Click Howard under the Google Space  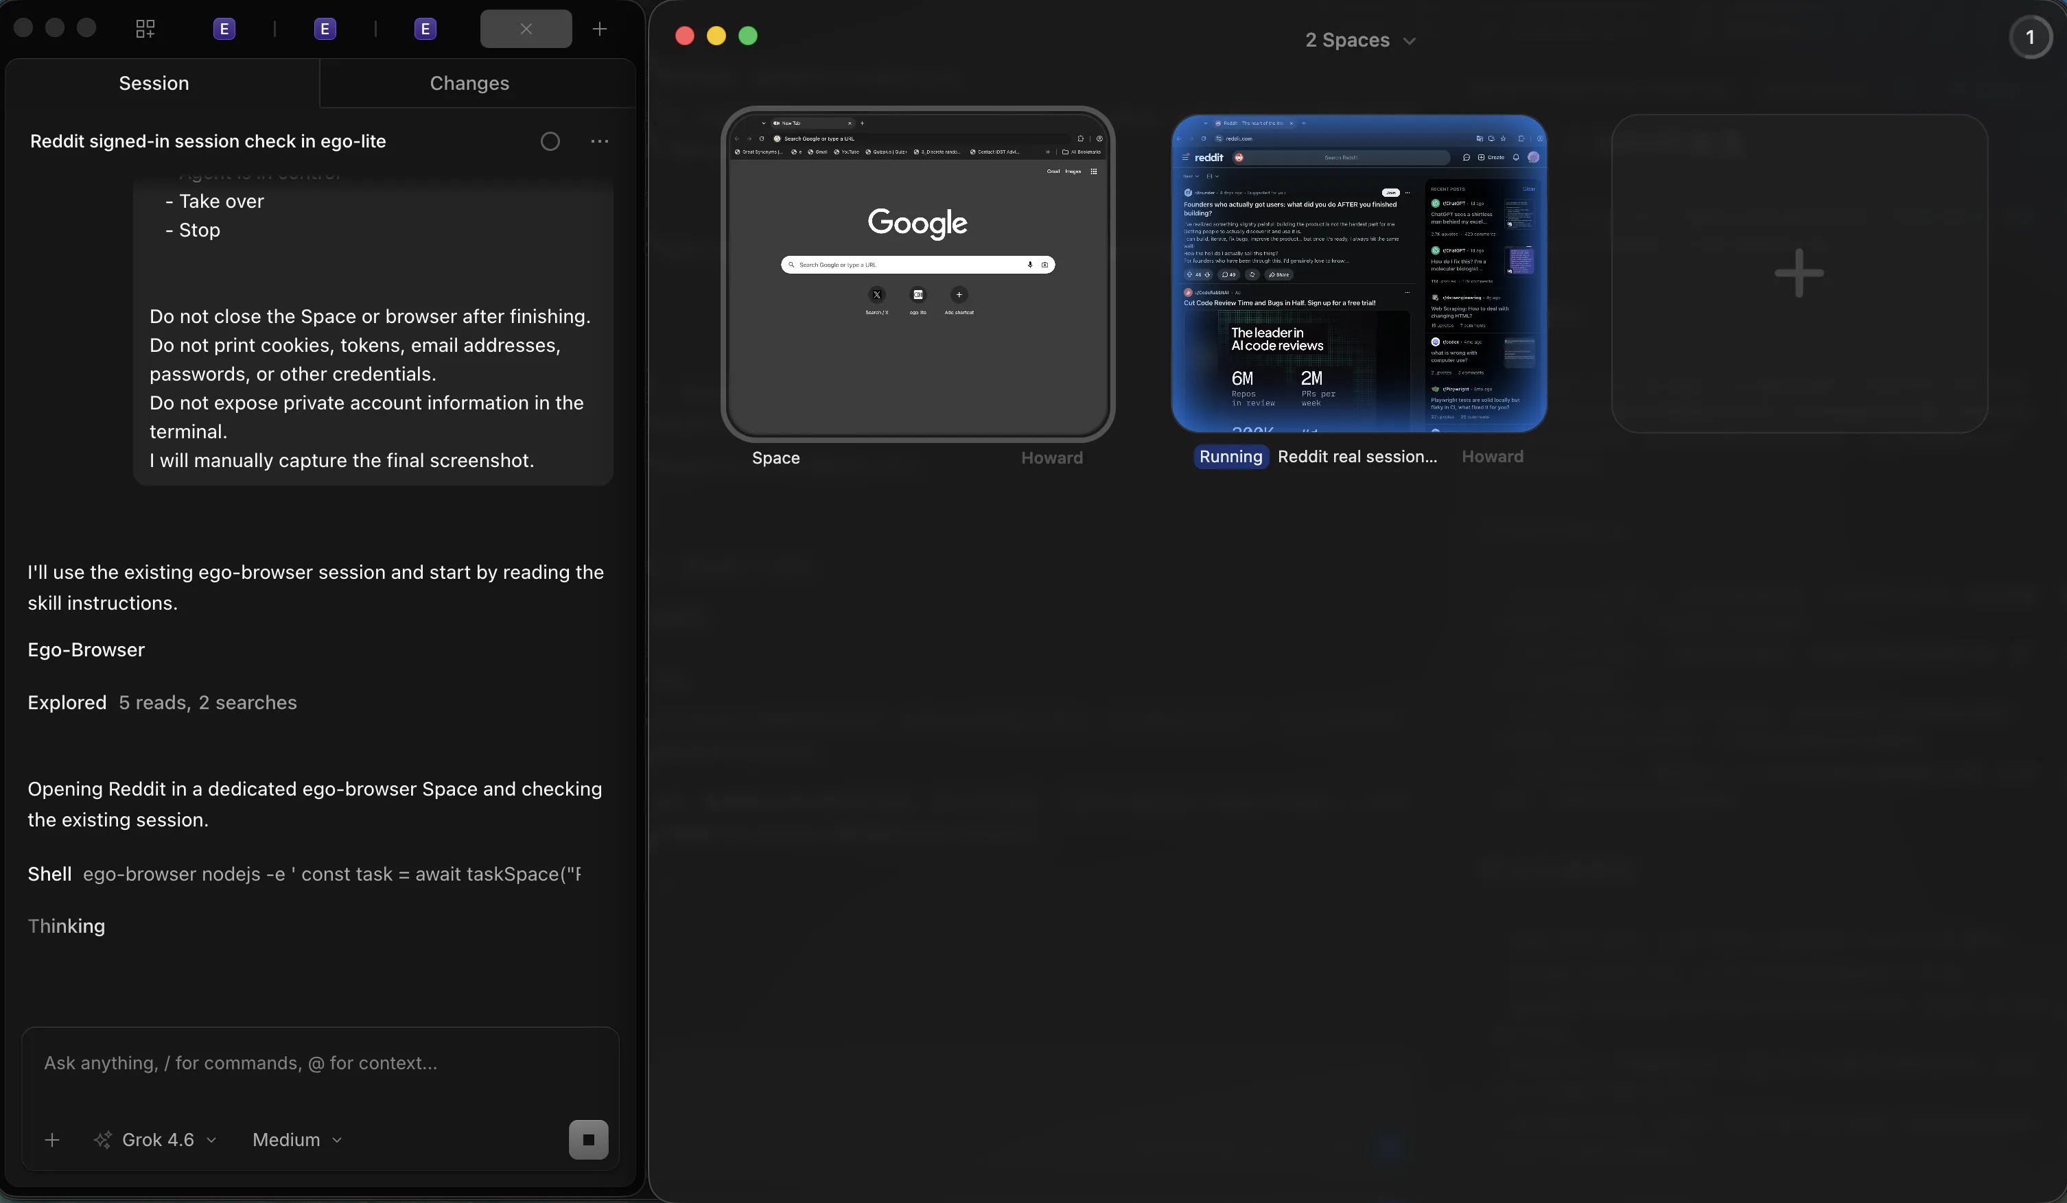coord(1051,457)
